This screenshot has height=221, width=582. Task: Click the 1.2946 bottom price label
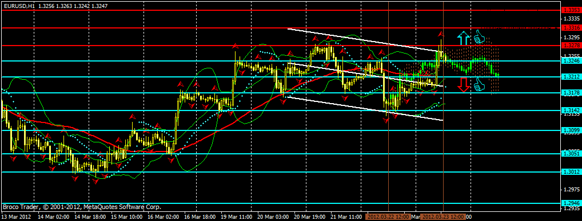(x=571, y=203)
